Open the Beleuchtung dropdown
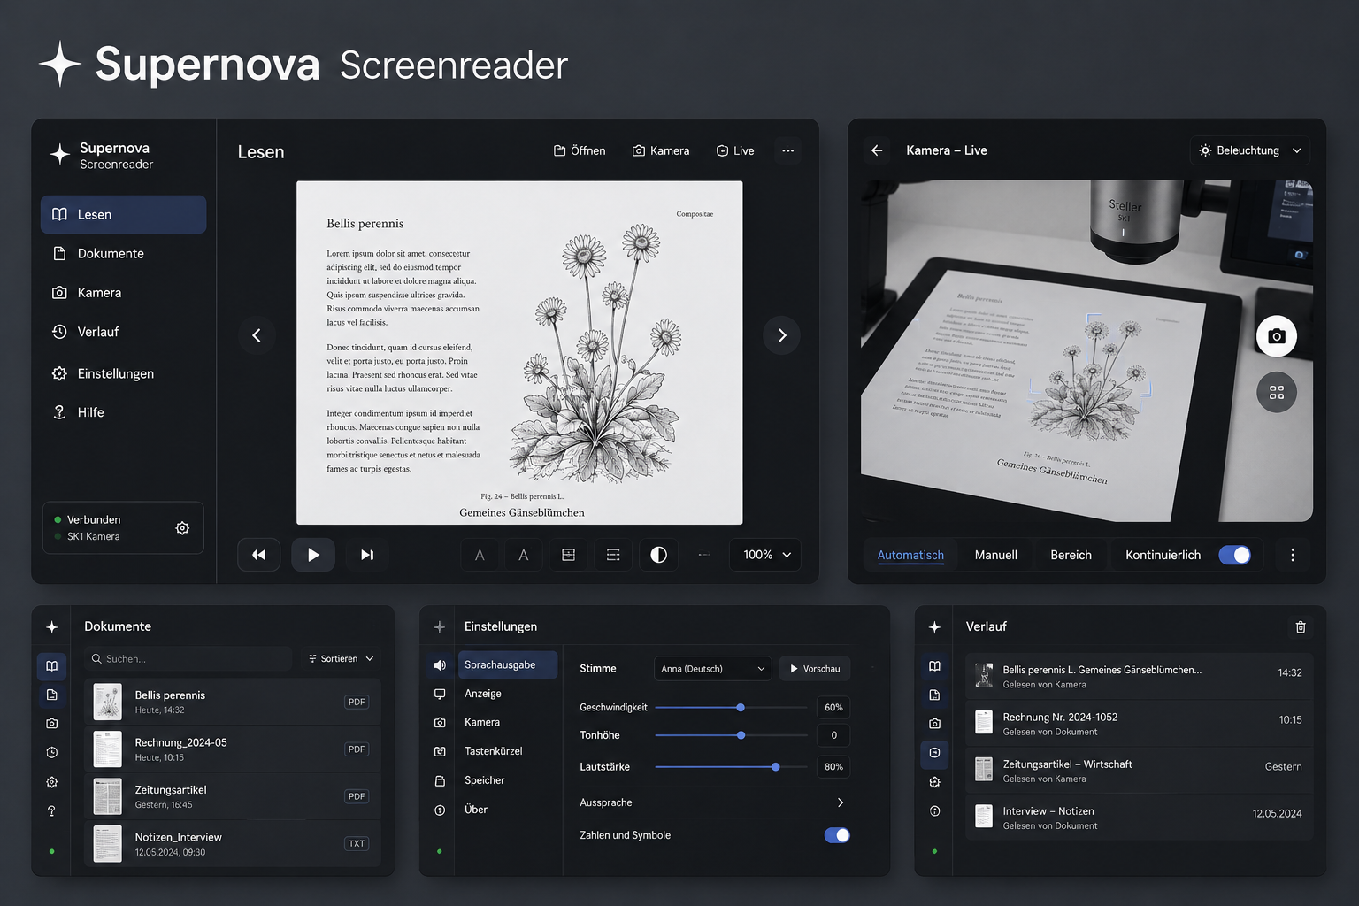Image resolution: width=1359 pixels, height=906 pixels. coord(1250,150)
